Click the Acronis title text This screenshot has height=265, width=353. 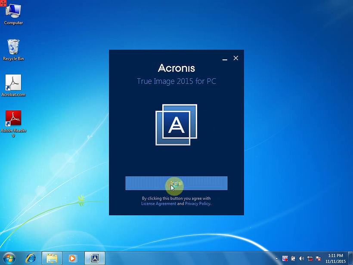point(176,68)
